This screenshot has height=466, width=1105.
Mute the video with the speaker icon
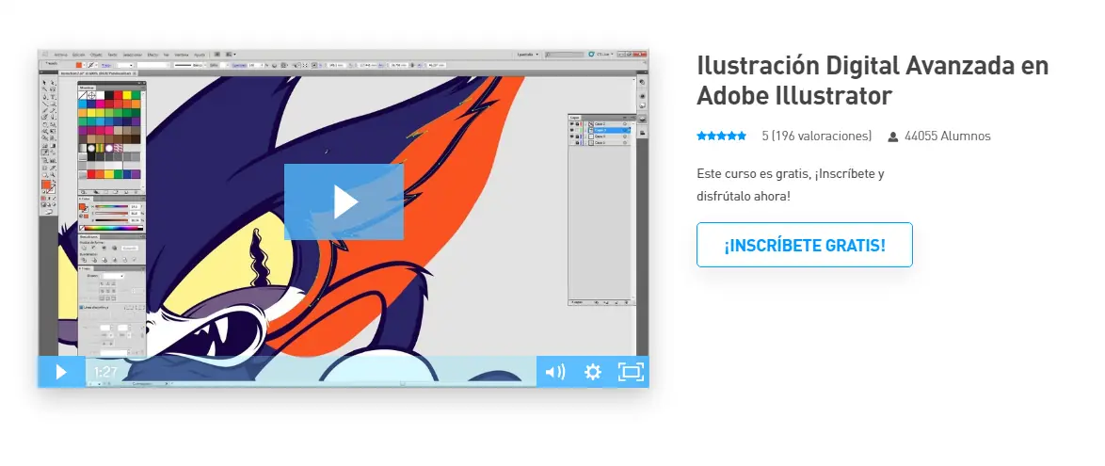tap(555, 372)
